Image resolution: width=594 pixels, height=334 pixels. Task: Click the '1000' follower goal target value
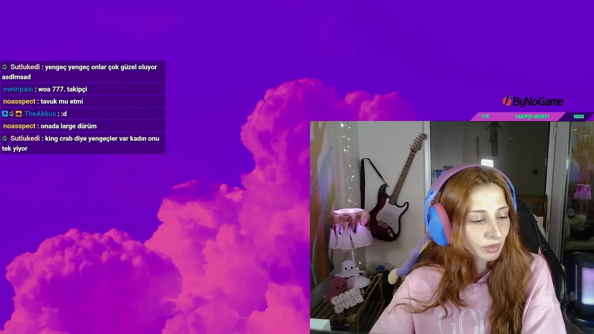pos(578,116)
